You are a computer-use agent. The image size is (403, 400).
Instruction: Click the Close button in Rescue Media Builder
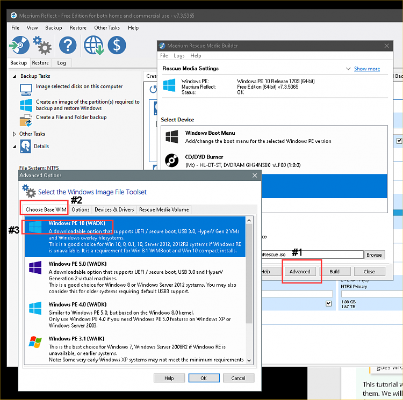pos(369,271)
